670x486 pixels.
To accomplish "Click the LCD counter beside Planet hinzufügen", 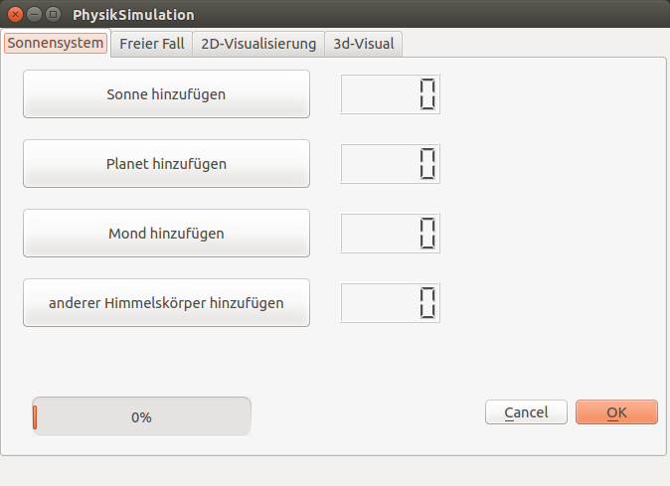I will tap(390, 164).
